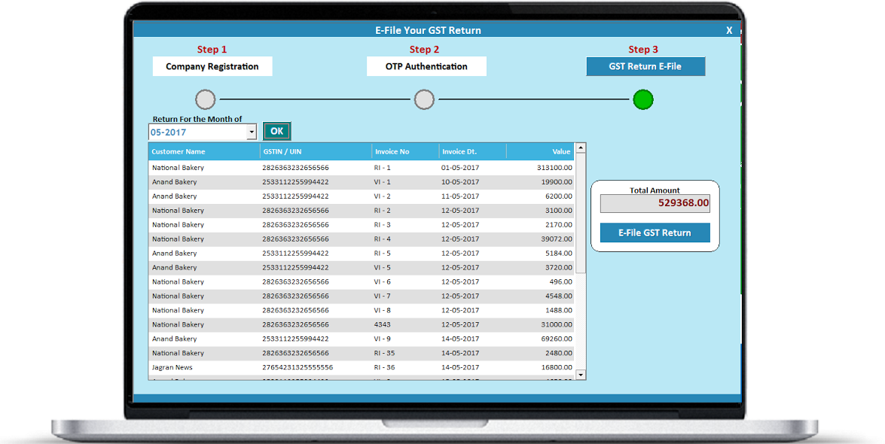Click value 313100.00

tap(555, 168)
